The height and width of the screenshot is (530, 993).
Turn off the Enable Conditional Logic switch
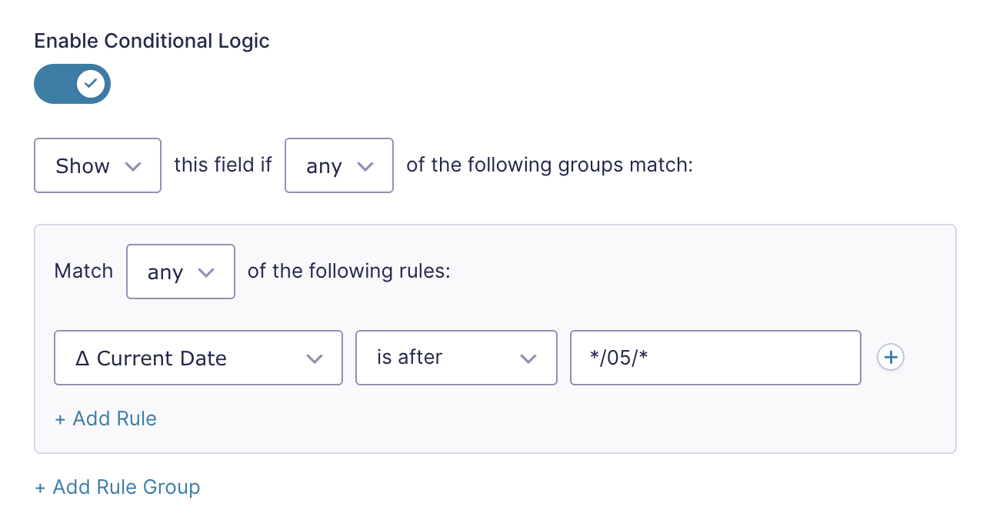tap(72, 84)
